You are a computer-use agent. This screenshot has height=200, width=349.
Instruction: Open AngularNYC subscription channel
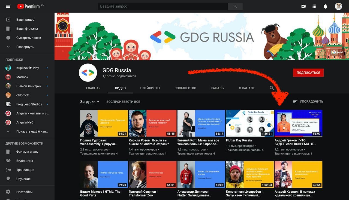click(27, 122)
